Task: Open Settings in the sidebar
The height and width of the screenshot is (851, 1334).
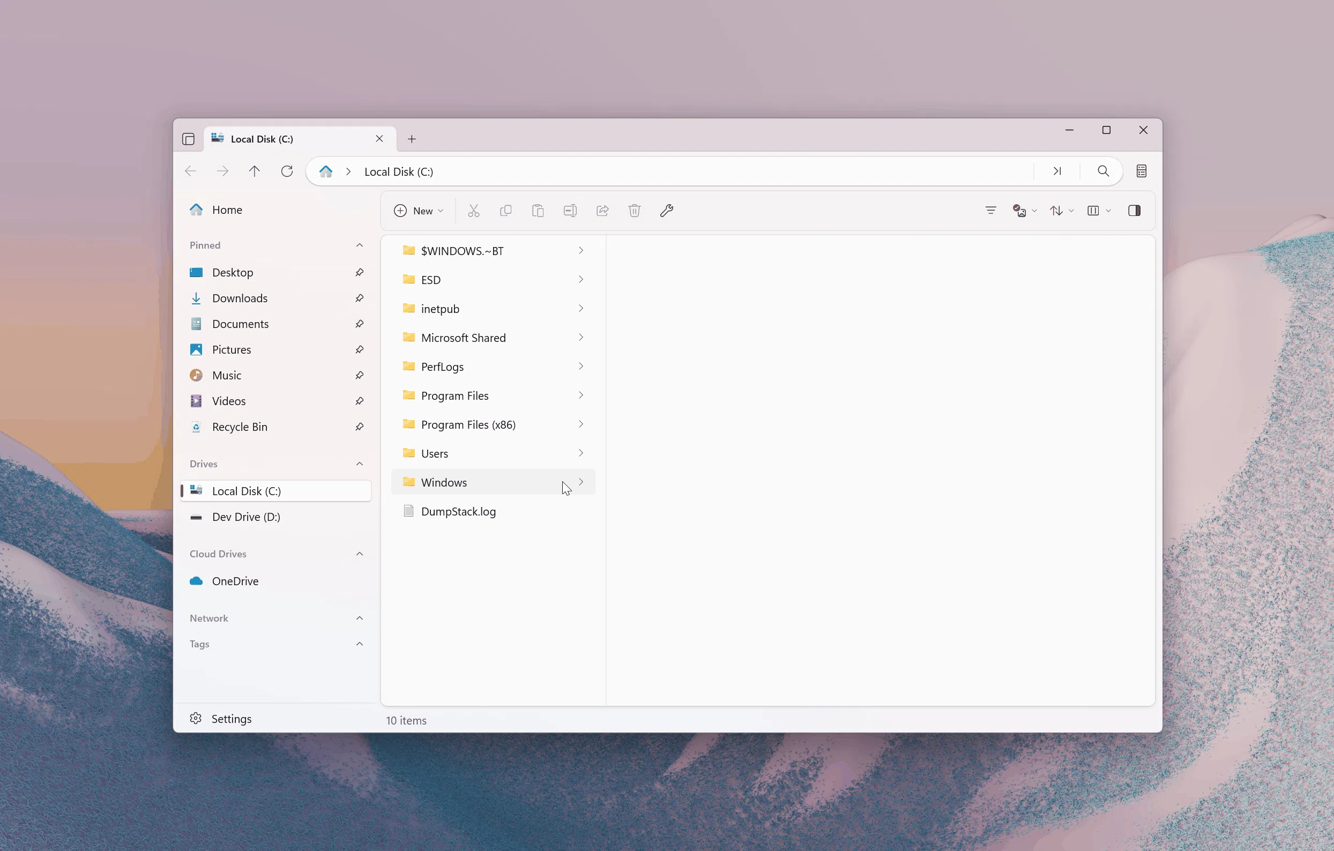Action: [231, 719]
